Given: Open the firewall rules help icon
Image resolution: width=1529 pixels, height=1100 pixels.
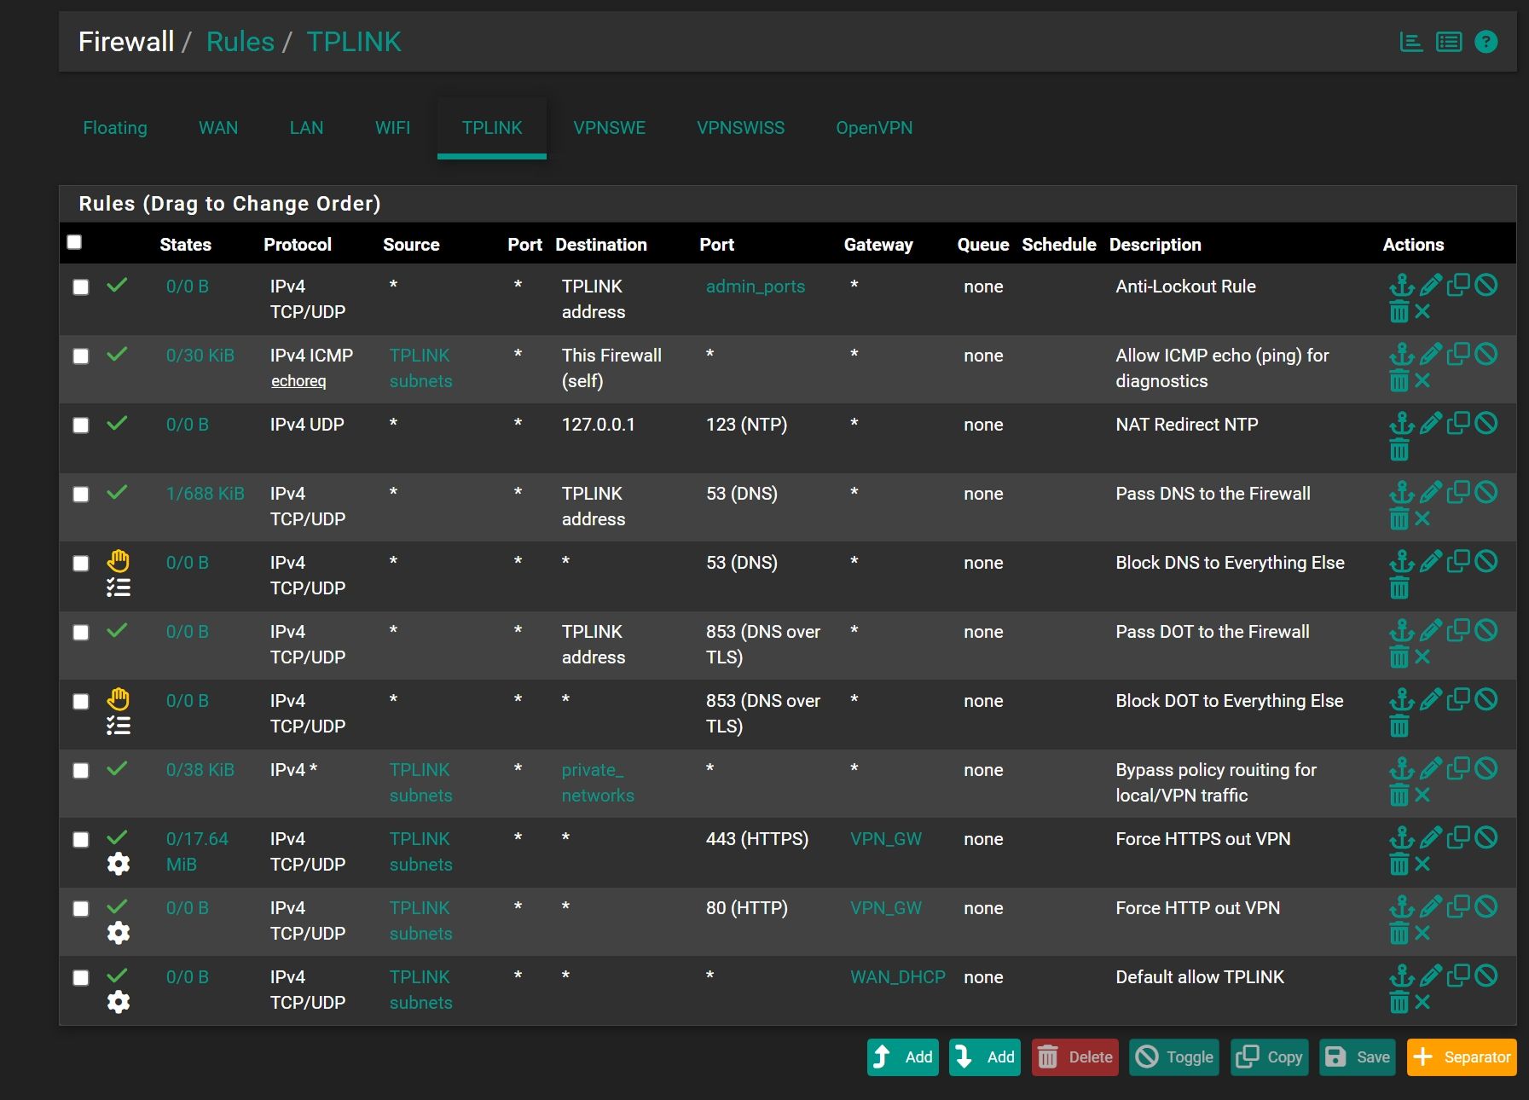Looking at the screenshot, I should 1486,42.
